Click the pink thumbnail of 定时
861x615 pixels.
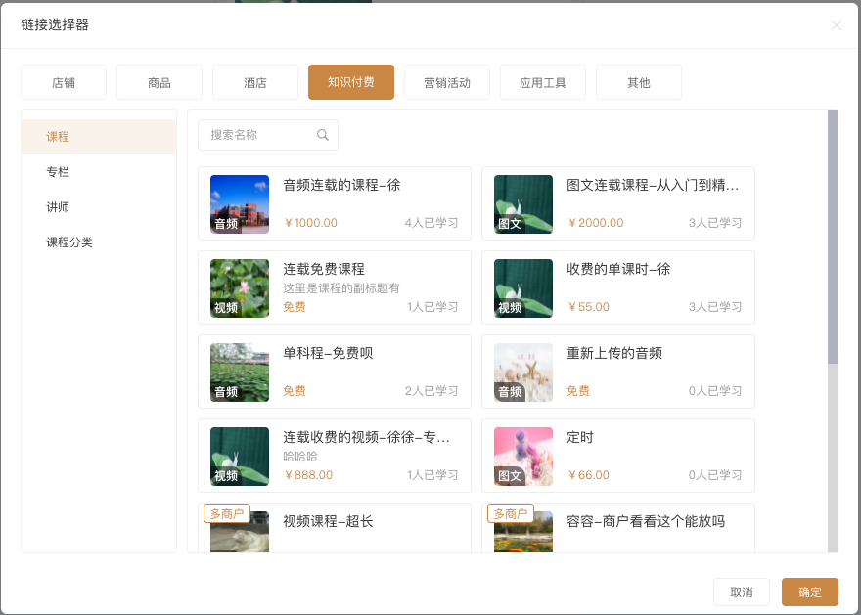[x=523, y=457]
